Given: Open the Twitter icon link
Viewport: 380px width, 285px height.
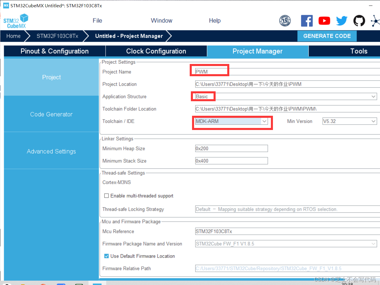Looking at the screenshot, I should tap(342, 21).
